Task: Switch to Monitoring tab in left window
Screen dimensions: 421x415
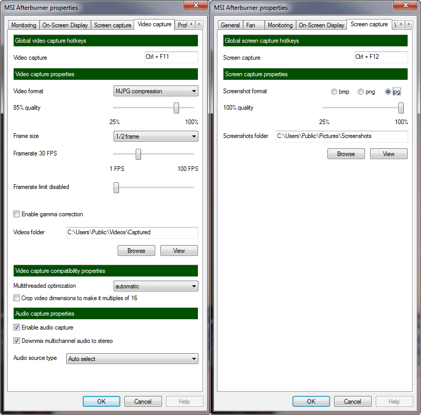Action: [x=24, y=25]
